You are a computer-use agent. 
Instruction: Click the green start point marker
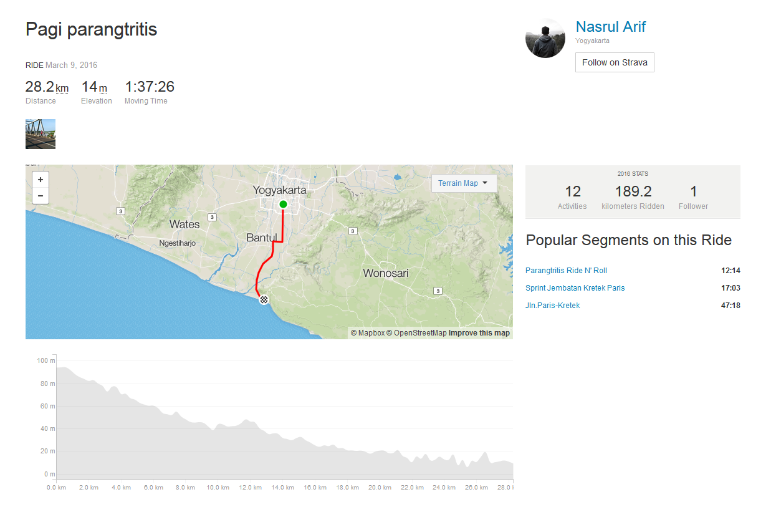coord(283,204)
